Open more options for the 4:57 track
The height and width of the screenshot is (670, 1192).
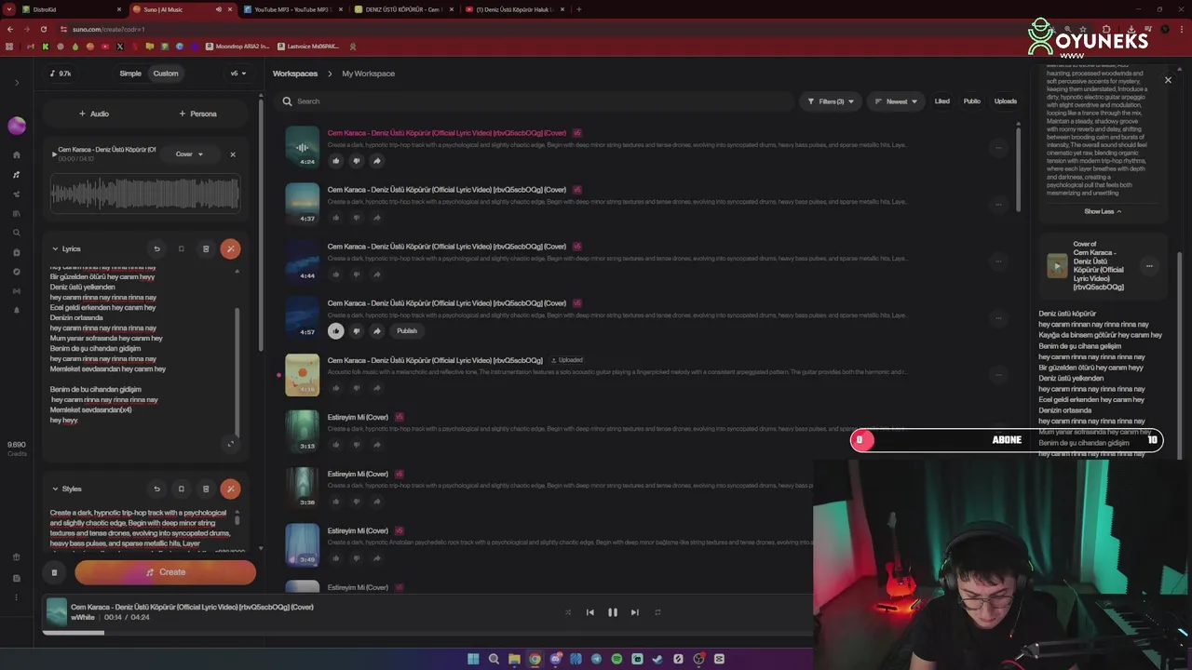[998, 317]
